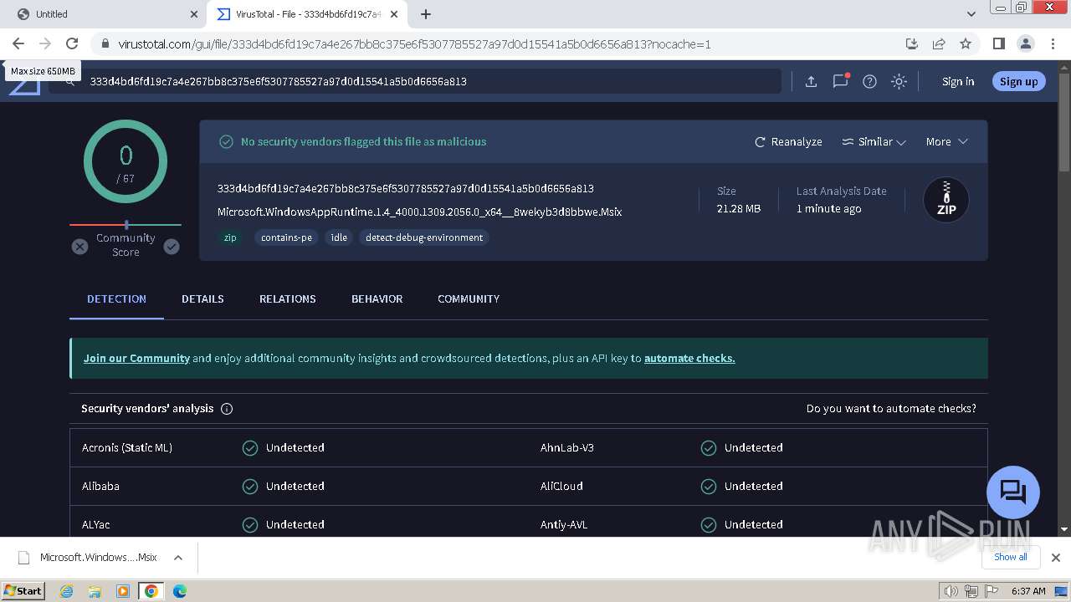Click the AhnLab-V3 Undetected check icon

click(709, 447)
